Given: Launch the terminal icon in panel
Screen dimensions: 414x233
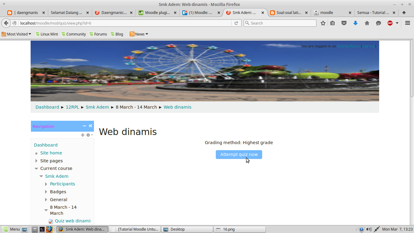Looking at the screenshot, I should tap(42, 229).
